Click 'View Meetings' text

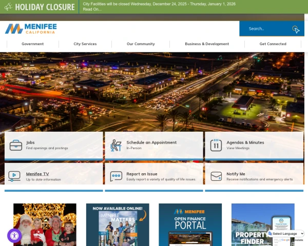[238, 148]
